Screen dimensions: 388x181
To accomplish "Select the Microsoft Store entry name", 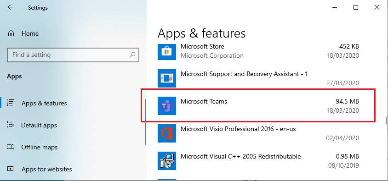I will [202, 46].
